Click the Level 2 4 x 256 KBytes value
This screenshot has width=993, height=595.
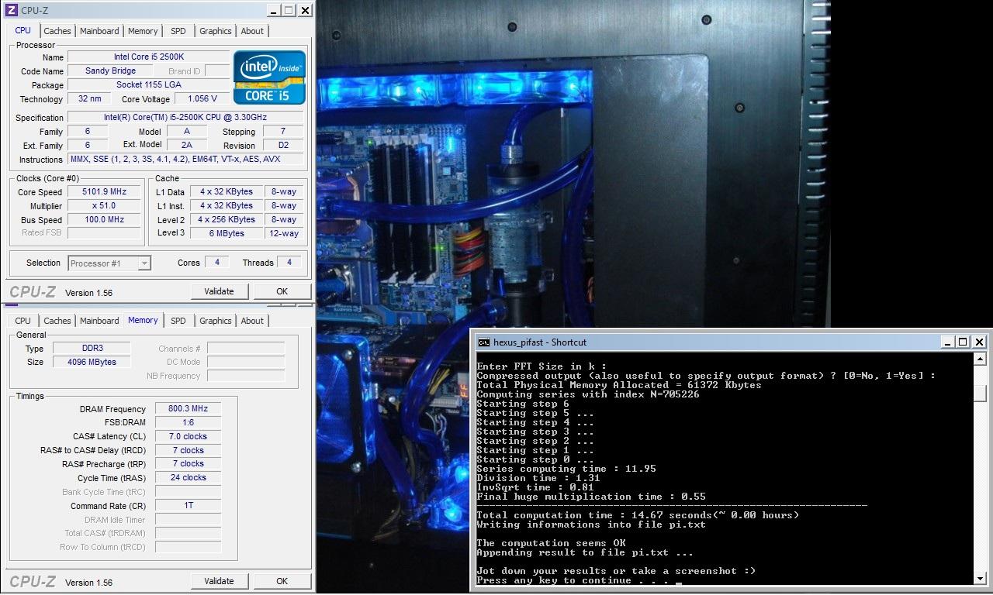point(226,219)
